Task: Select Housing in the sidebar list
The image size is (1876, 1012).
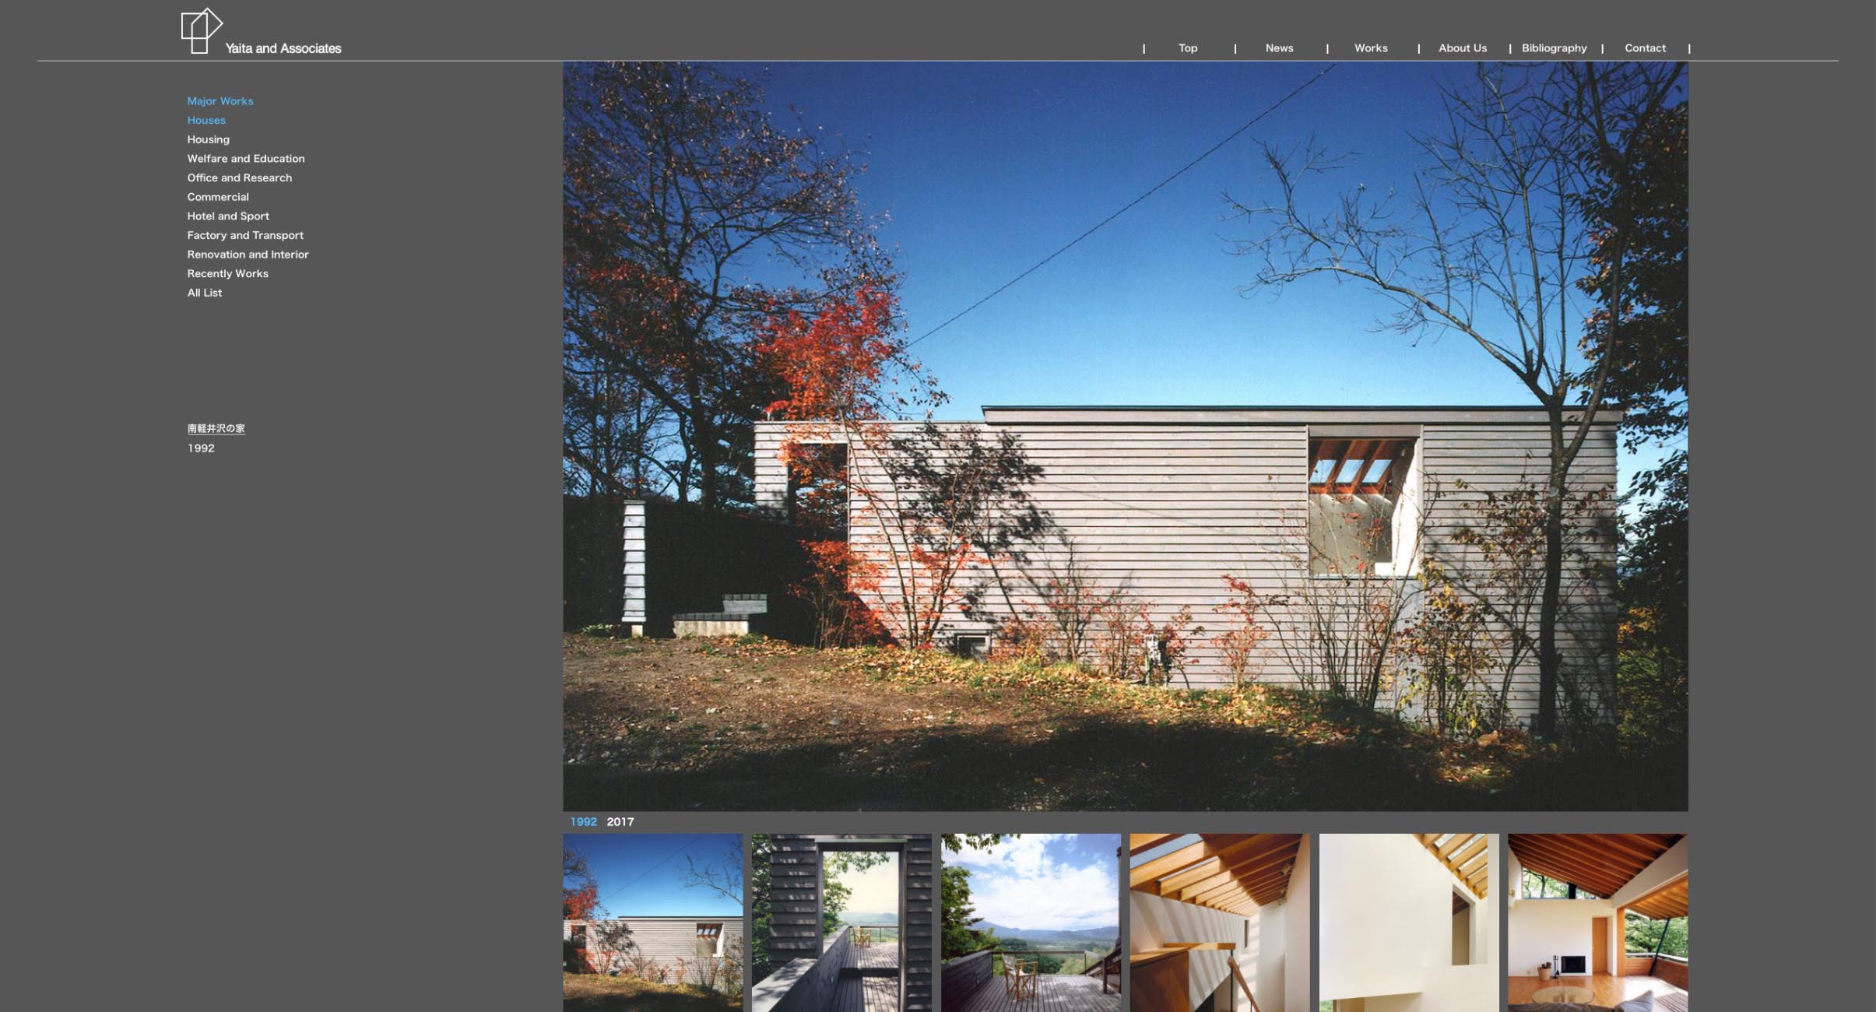Action: pos(208,139)
